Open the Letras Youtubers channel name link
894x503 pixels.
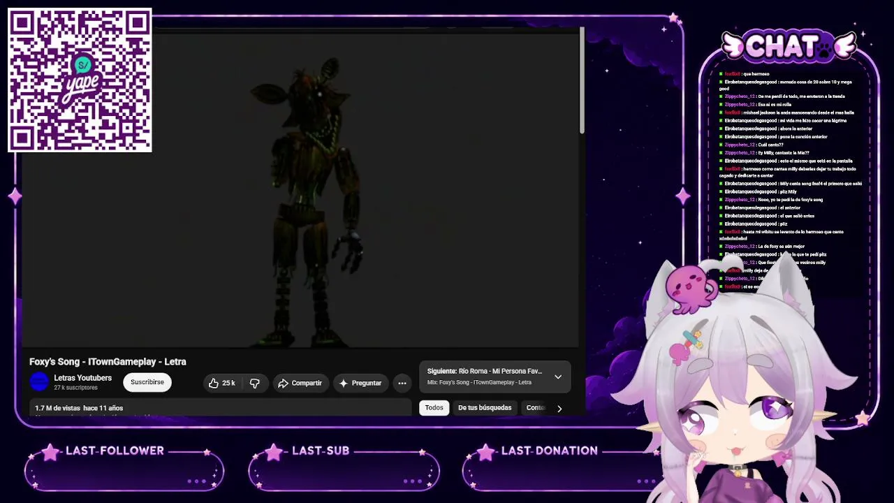(x=82, y=378)
